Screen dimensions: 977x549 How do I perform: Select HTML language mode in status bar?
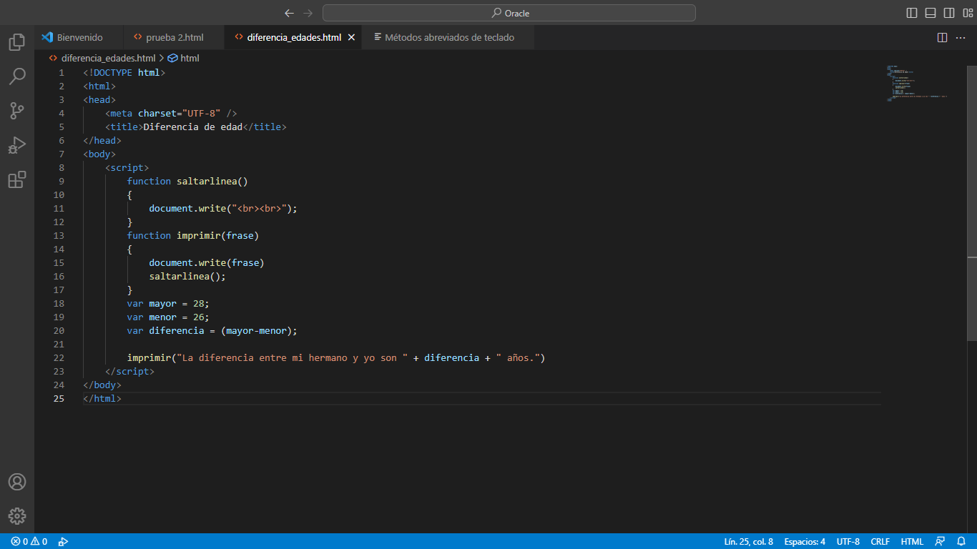pos(912,541)
